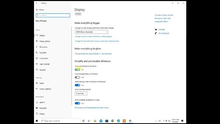Click the sidebar vertical scrollbar
This screenshot has width=220, height=124.
tap(71, 66)
